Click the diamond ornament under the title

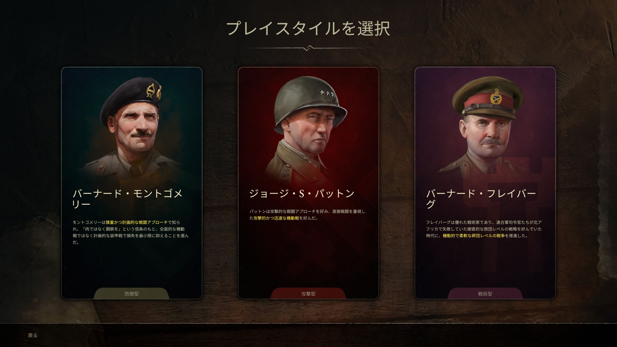[x=308, y=48]
